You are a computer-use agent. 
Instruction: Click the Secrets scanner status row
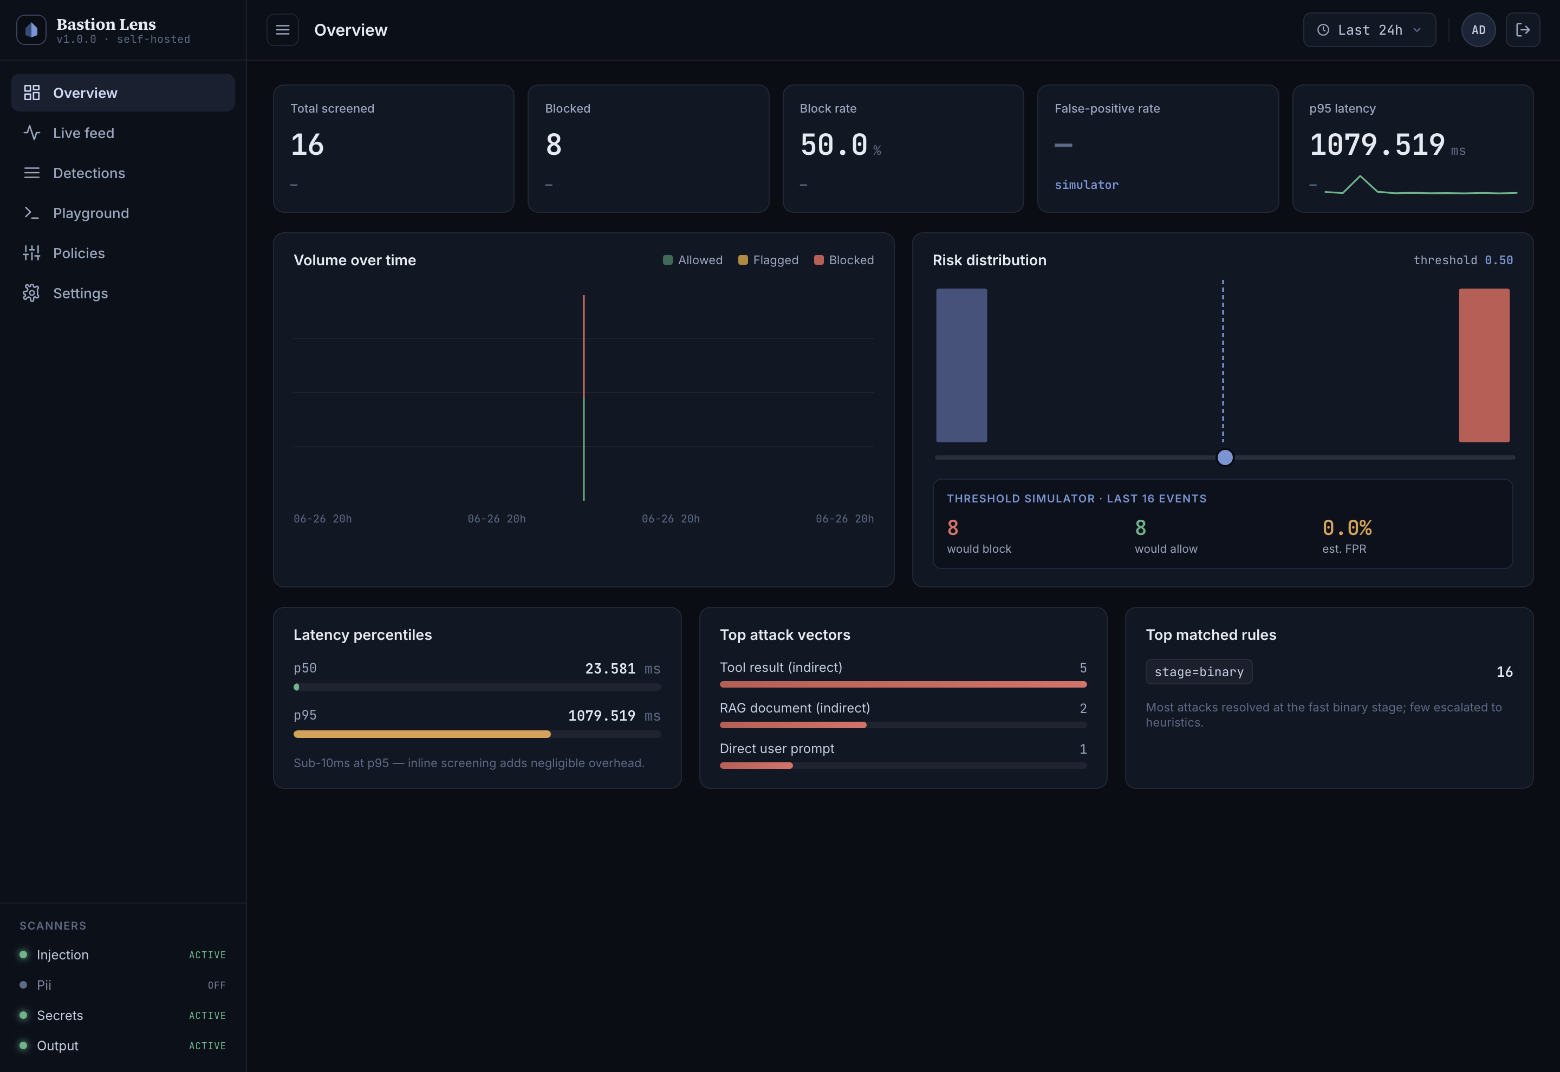point(123,1016)
